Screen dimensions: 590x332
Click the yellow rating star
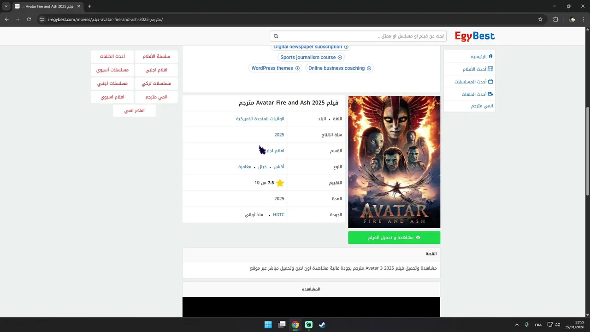coord(280,183)
